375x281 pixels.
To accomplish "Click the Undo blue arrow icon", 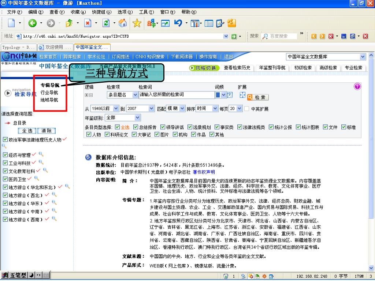I will pyautogui.click(x=178, y=23).
